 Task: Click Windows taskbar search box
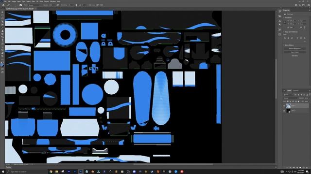tap(27, 172)
